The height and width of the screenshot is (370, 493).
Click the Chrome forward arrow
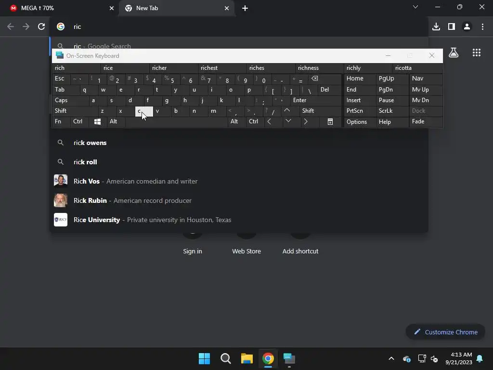pos(26,27)
